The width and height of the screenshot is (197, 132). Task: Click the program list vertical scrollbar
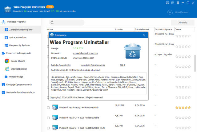[x=195, y=63]
